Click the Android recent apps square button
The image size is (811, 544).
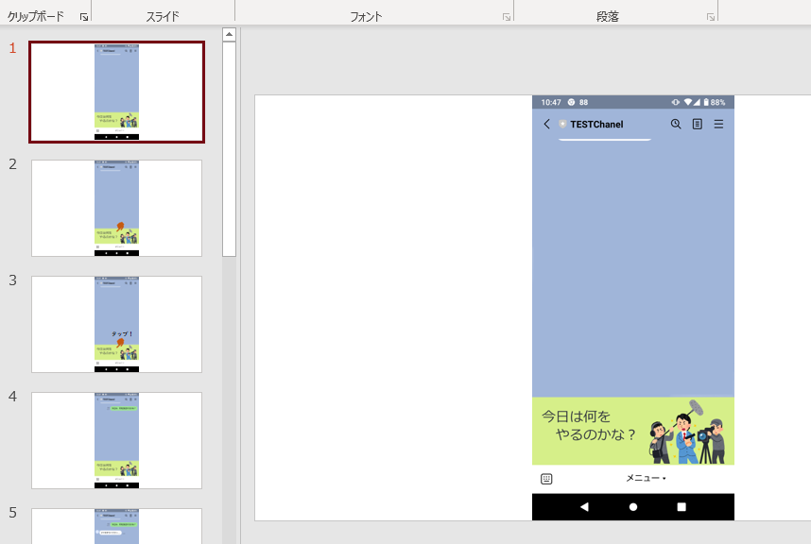(x=682, y=507)
